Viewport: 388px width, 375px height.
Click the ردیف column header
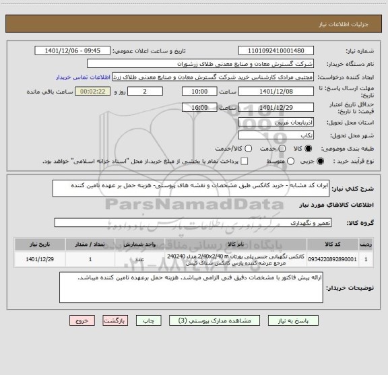(366, 244)
